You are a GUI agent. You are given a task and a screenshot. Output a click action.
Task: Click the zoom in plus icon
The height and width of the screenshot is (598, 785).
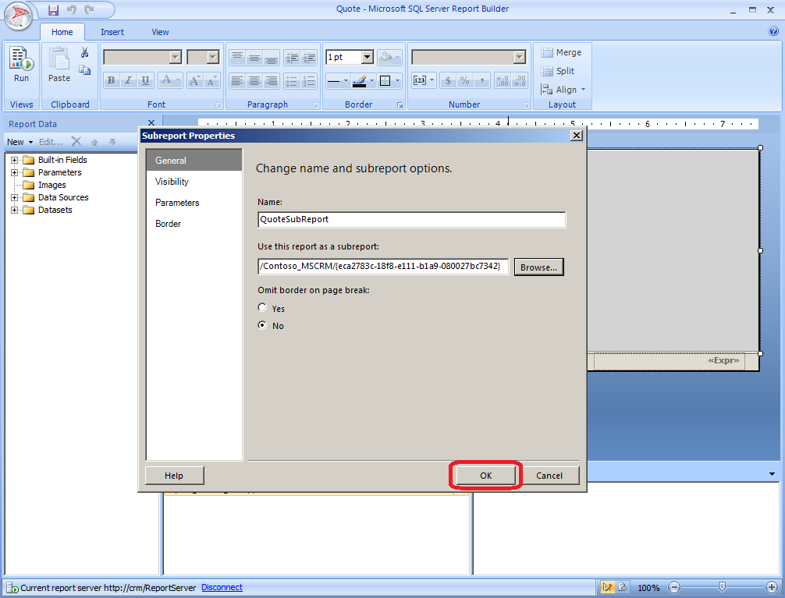coord(772,587)
